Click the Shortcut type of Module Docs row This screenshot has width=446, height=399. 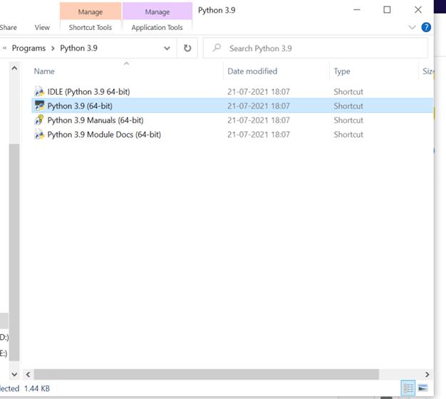348,135
